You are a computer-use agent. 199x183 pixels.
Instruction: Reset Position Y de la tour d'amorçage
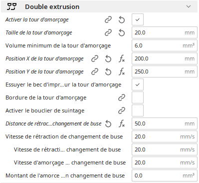[108, 71]
